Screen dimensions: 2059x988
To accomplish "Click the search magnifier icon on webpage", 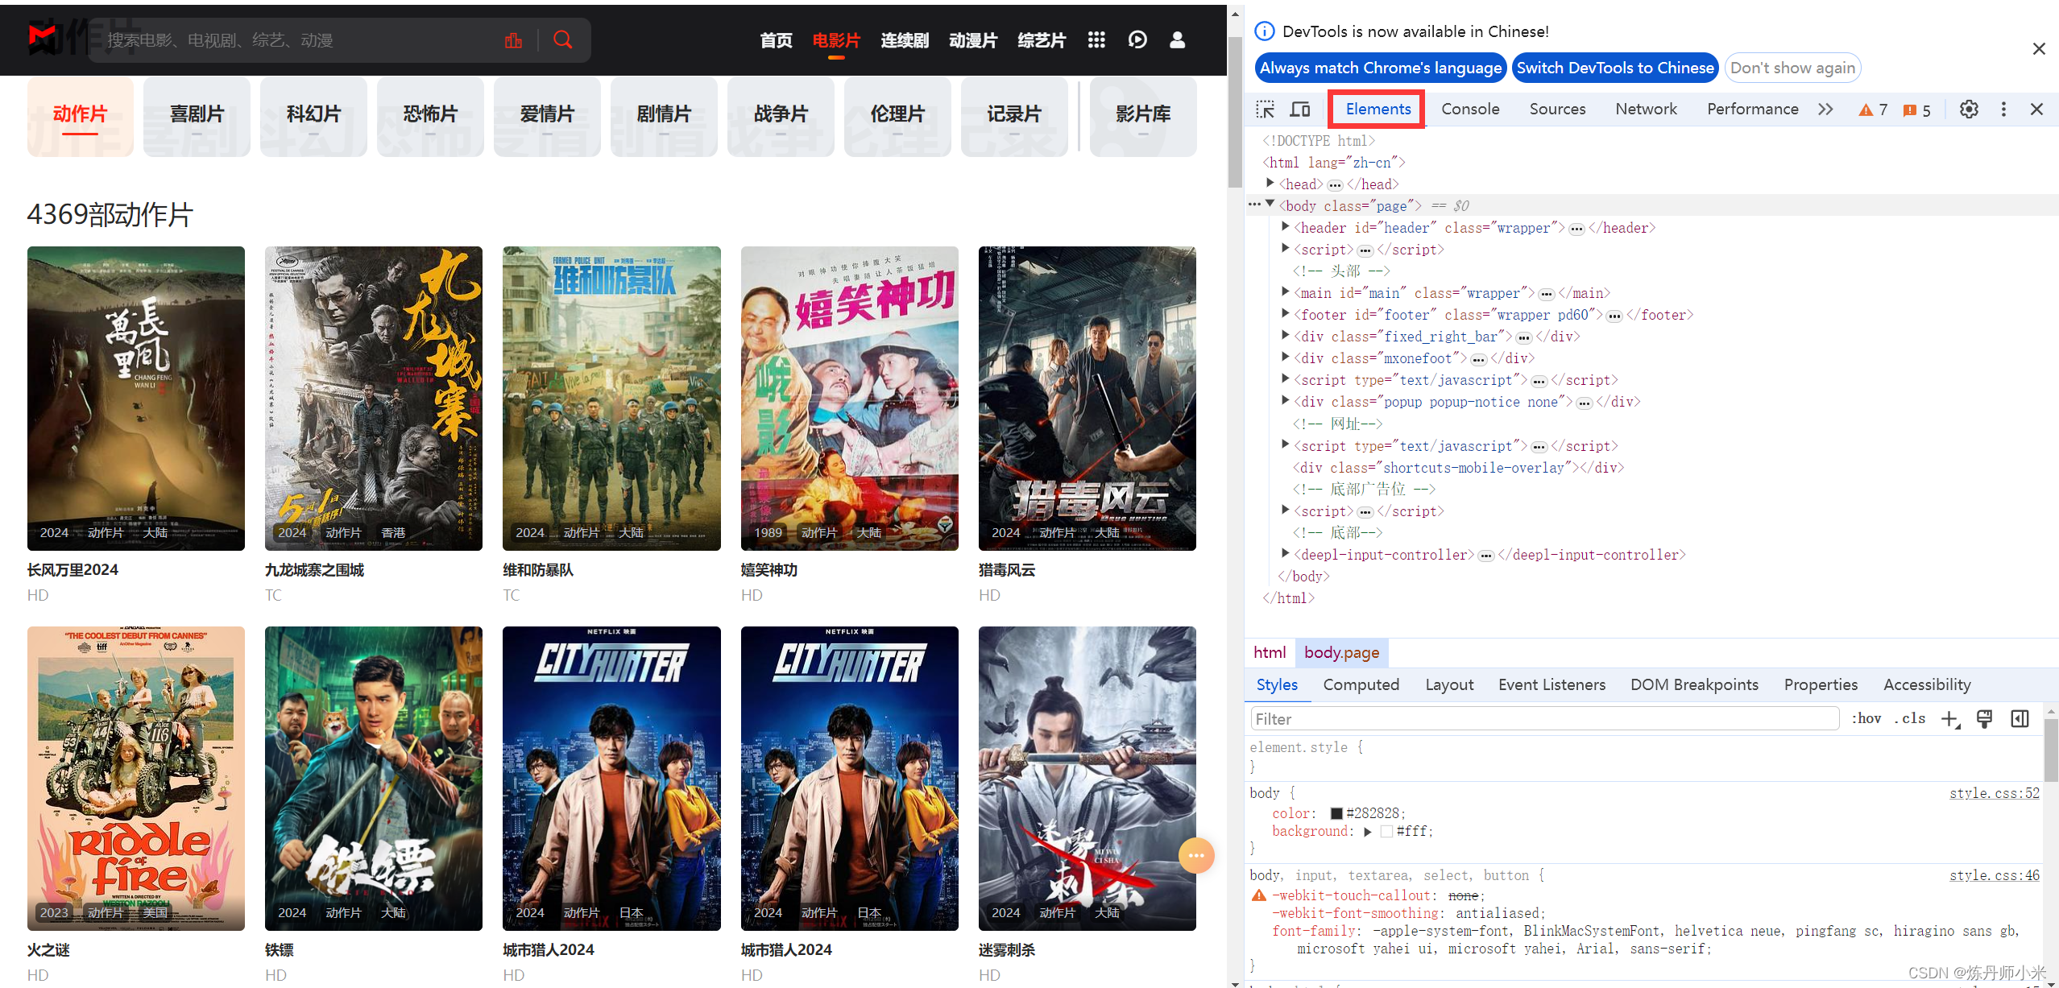I will pyautogui.click(x=562, y=39).
